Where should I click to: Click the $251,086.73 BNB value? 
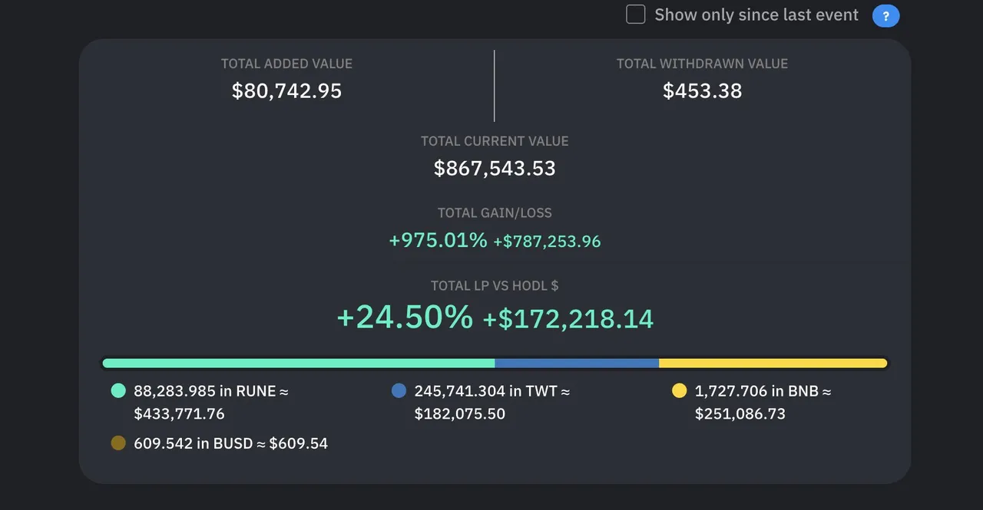click(x=740, y=414)
